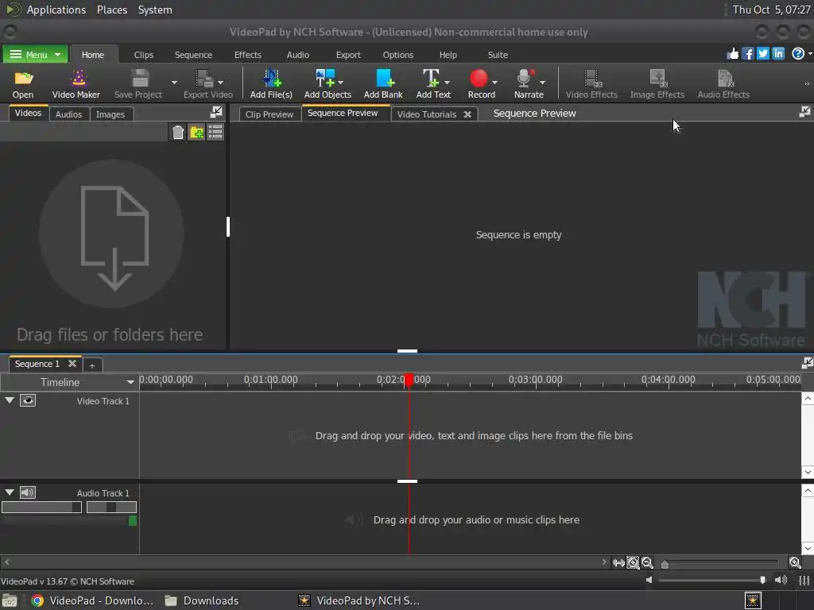Image resolution: width=814 pixels, height=610 pixels.
Task: Open the Timeline mode dropdown
Action: point(130,382)
